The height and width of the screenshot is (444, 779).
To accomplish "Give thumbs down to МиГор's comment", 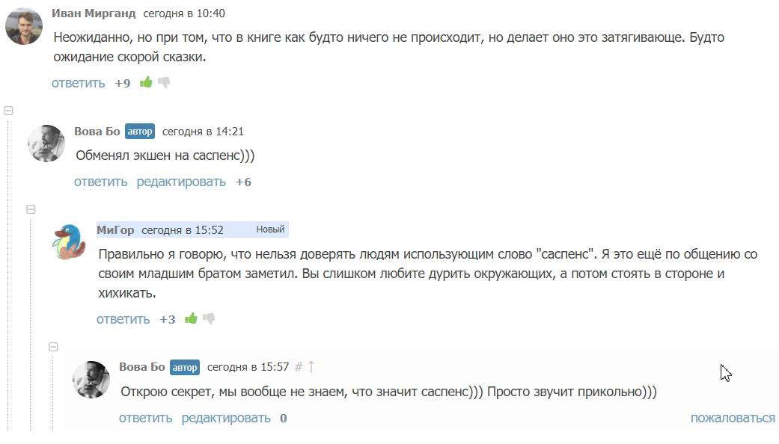I will point(209,318).
